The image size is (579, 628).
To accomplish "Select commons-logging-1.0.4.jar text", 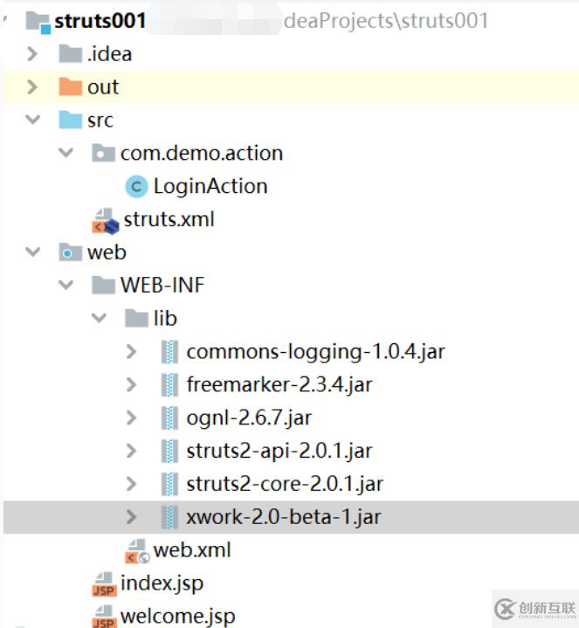I will point(315,353).
